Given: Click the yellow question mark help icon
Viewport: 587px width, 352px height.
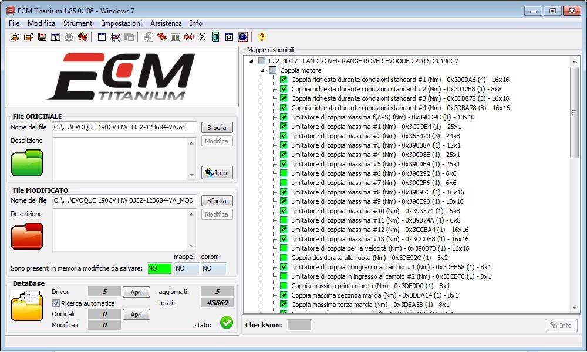Looking at the screenshot, I should [x=262, y=37].
